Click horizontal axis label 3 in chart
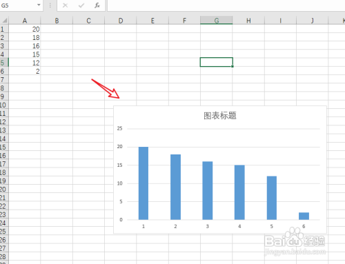The image size is (345, 264). pyautogui.click(x=208, y=226)
